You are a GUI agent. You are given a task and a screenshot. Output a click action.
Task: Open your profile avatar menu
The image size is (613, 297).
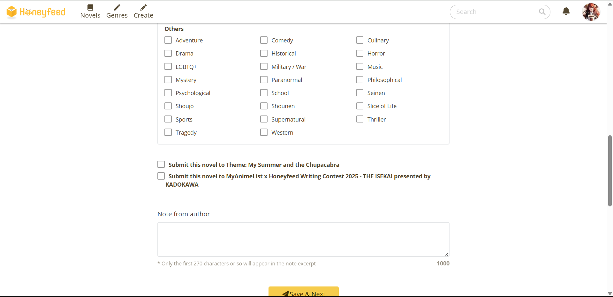tap(591, 12)
